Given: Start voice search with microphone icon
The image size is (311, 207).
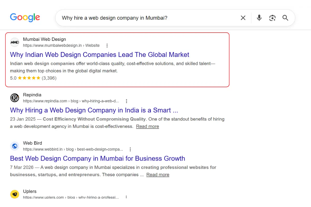Looking at the screenshot, I should pyautogui.click(x=259, y=18).
